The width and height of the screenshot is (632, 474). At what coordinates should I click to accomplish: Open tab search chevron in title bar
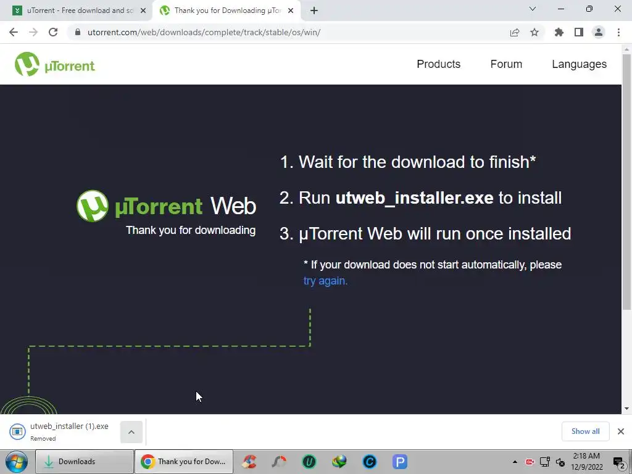click(533, 9)
